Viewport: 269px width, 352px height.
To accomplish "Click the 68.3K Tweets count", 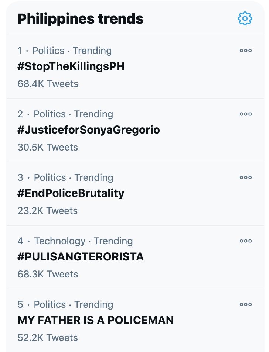I will point(48,274).
